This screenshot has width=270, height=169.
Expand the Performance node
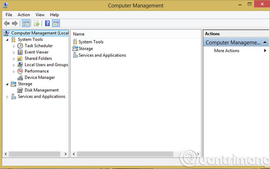[x=14, y=71]
